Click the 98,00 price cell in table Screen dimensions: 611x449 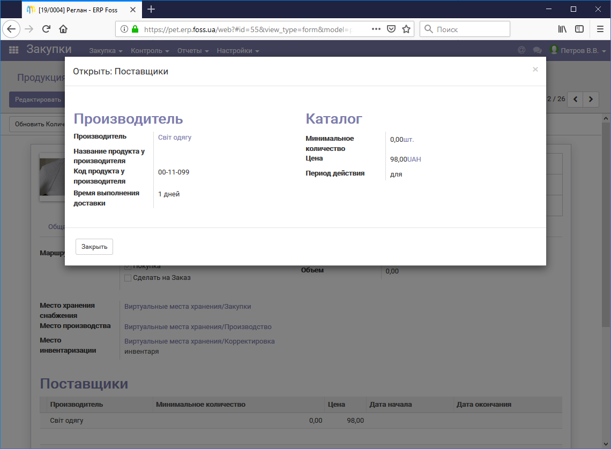coord(355,421)
